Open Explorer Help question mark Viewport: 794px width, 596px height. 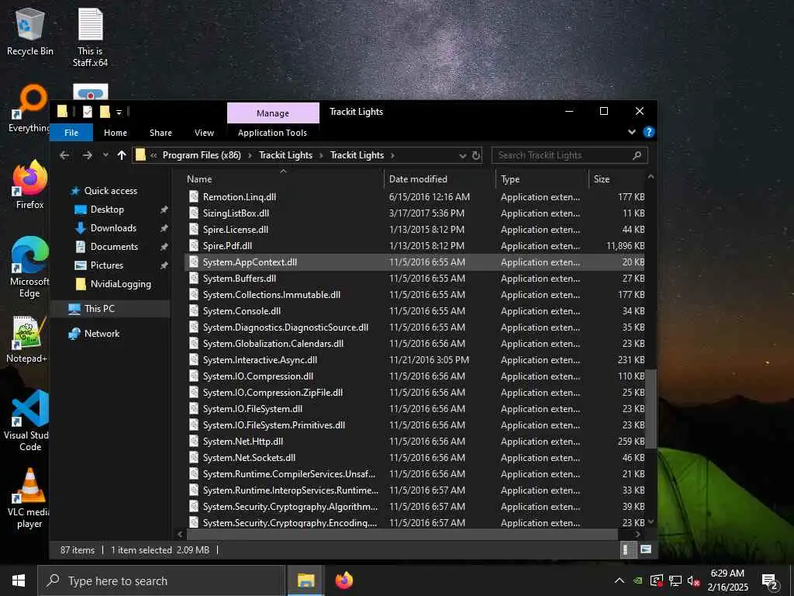point(648,132)
